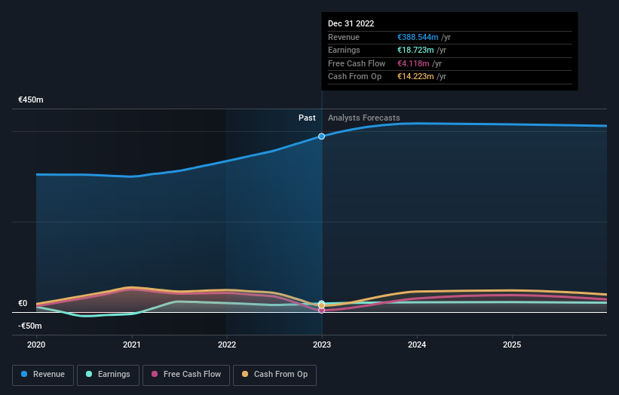Click the 2020 x-axis label
The height and width of the screenshot is (395, 619).
[36, 345]
